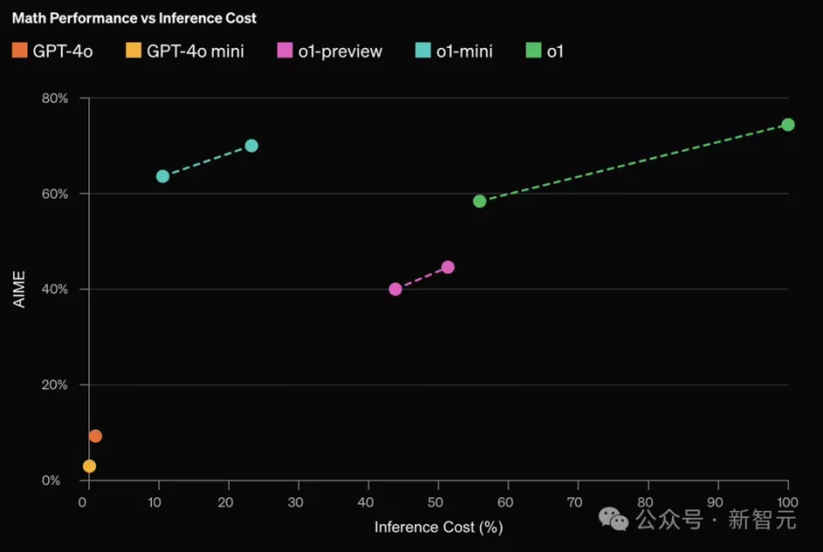Select the orange GPT-4o data point
The width and height of the screenshot is (823, 552).
(95, 436)
